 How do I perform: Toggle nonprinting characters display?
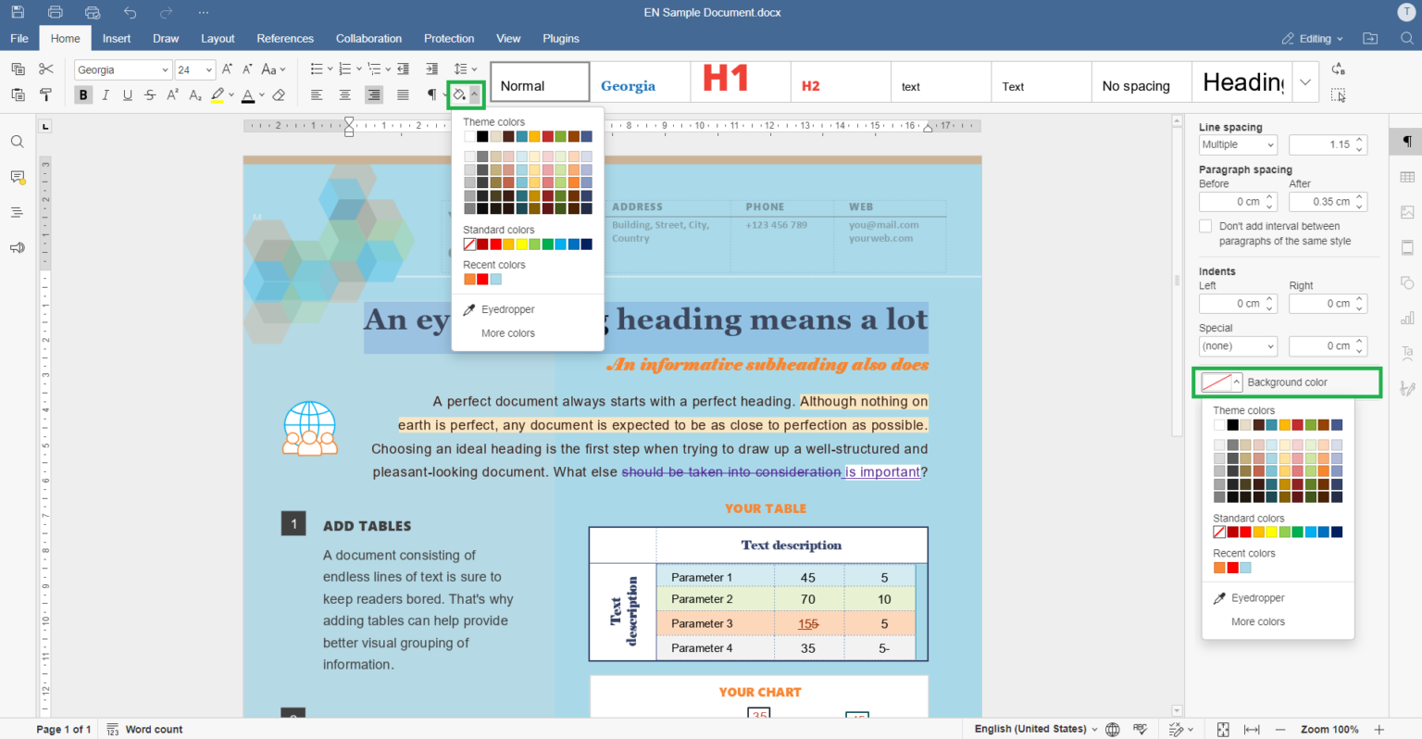click(431, 94)
